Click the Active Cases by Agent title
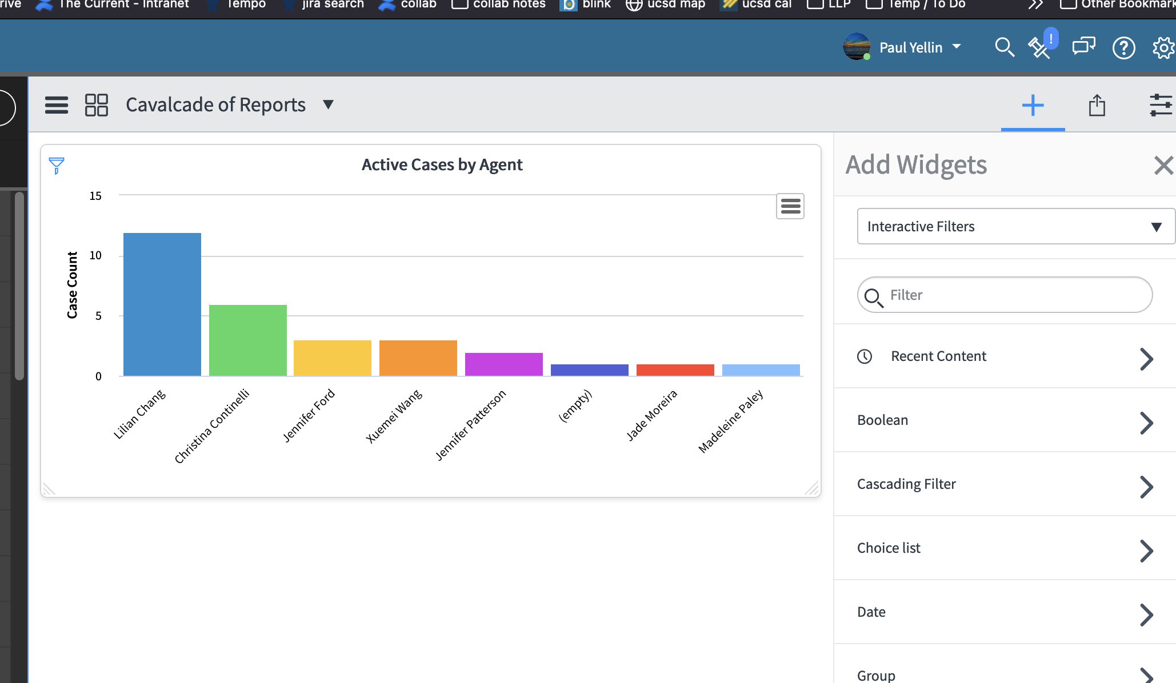This screenshot has width=1176, height=683. (442, 165)
